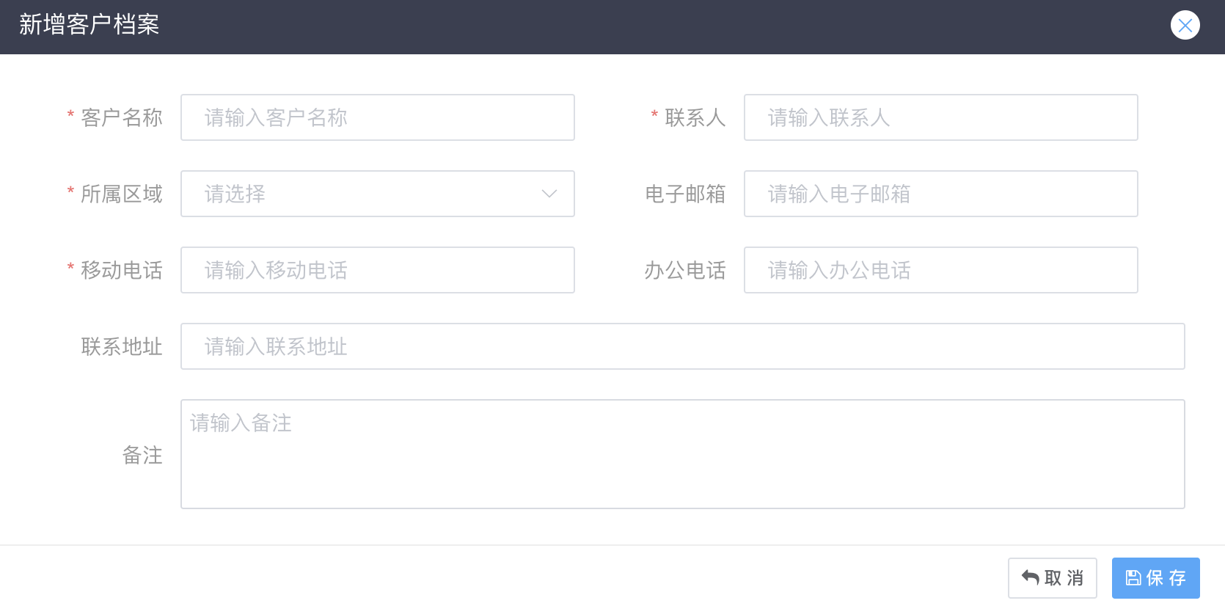This screenshot has width=1225, height=606.
Task: Select the 请输入移动电话 input box
Action: pyautogui.click(x=378, y=270)
